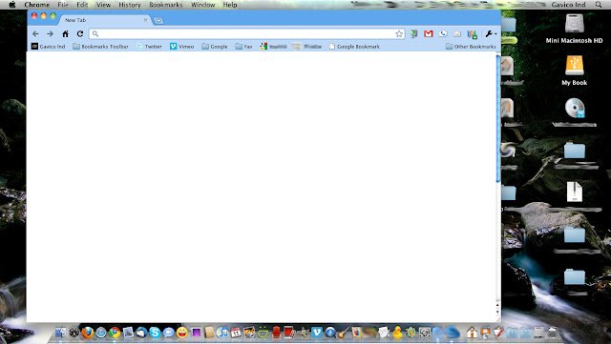Launch Firefox from the dock
611x344 pixels.
click(x=88, y=333)
